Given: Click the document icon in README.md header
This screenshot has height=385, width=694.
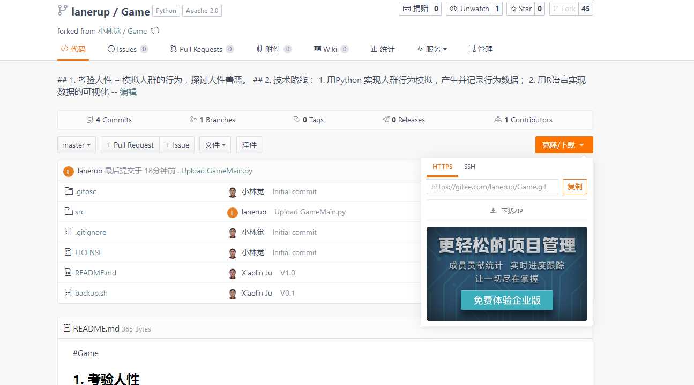Looking at the screenshot, I should pyautogui.click(x=67, y=328).
